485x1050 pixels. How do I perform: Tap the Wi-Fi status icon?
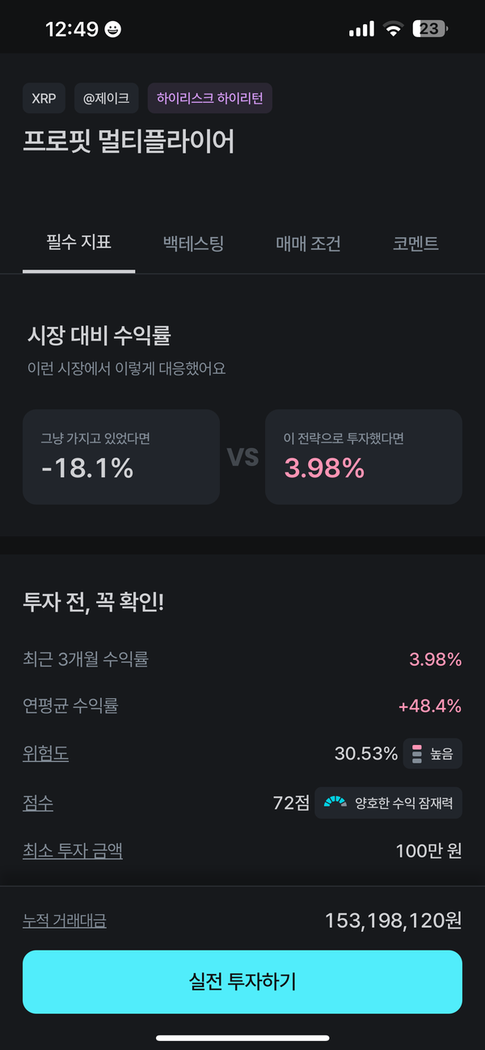(394, 30)
